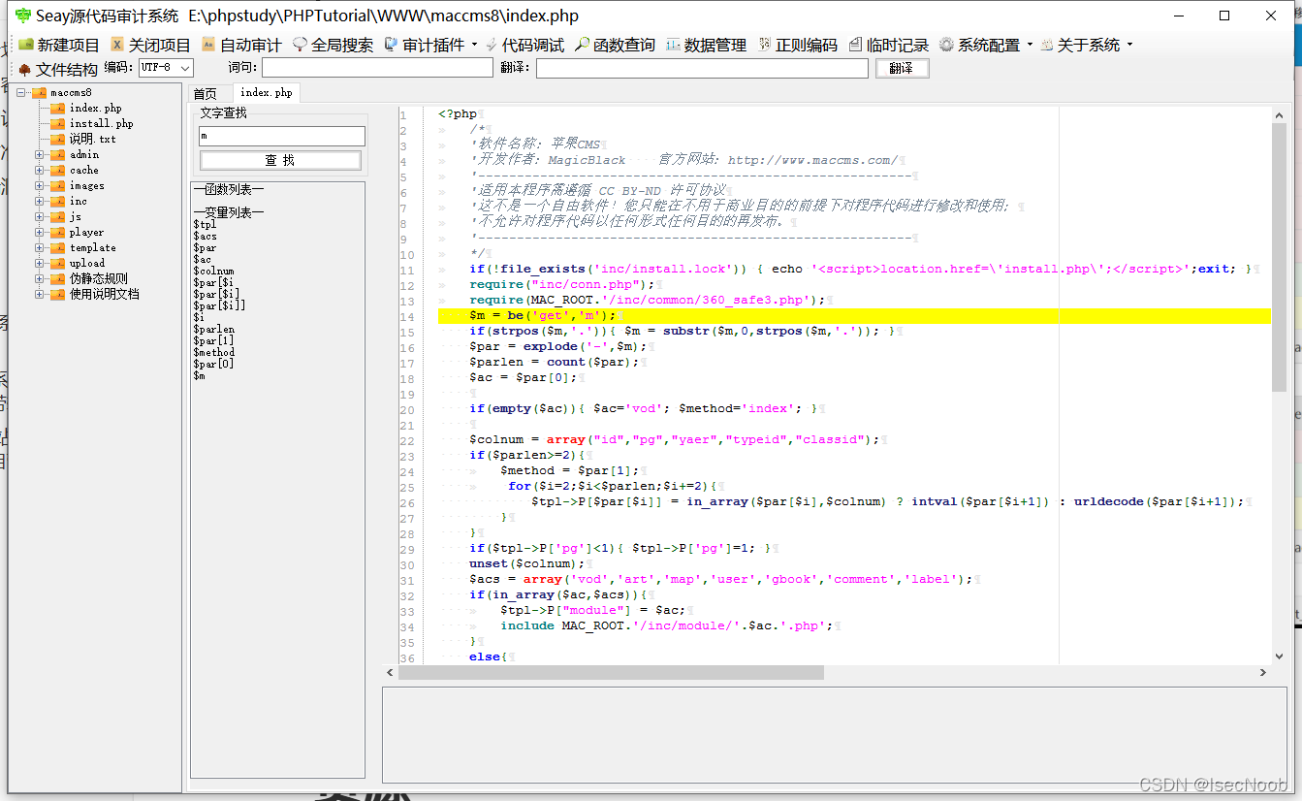Select $parlen in the variable list
This screenshot has height=801, width=1302.
(213, 330)
